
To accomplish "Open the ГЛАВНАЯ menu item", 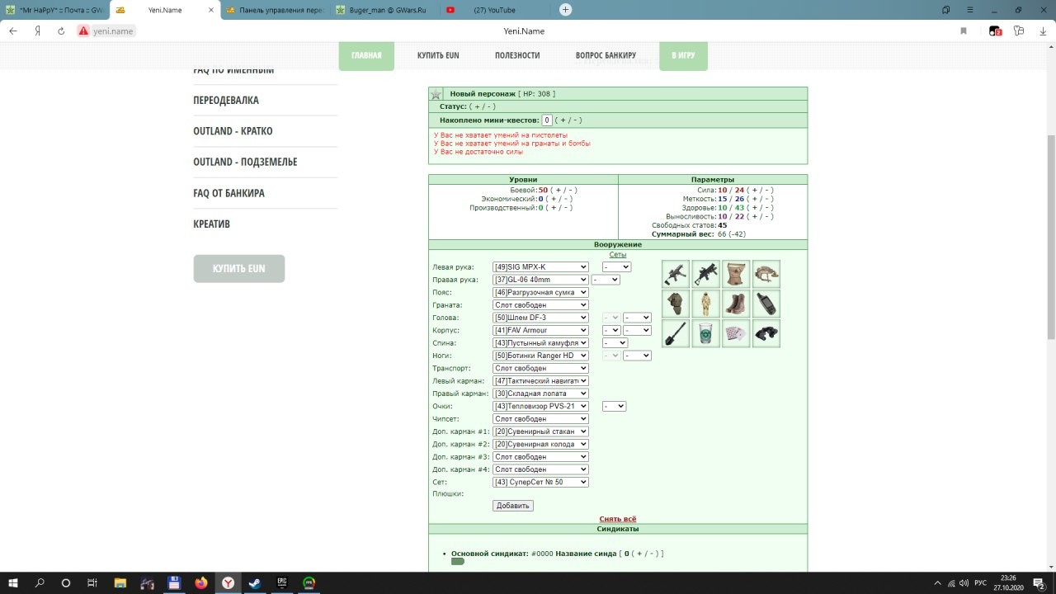I will (x=366, y=55).
